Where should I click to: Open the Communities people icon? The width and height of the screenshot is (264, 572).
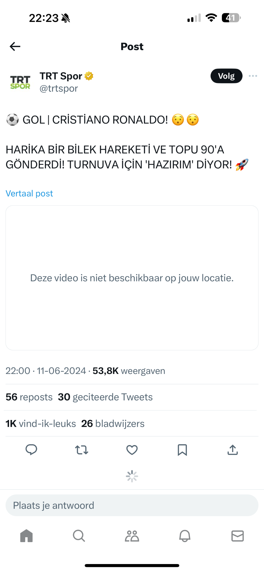[132, 536]
